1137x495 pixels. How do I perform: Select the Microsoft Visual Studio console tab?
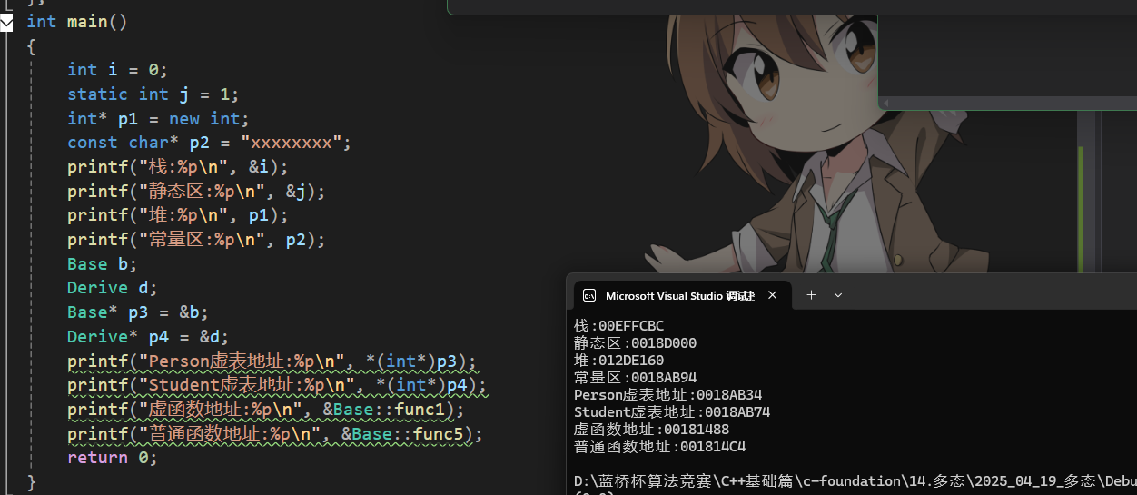coord(682,295)
